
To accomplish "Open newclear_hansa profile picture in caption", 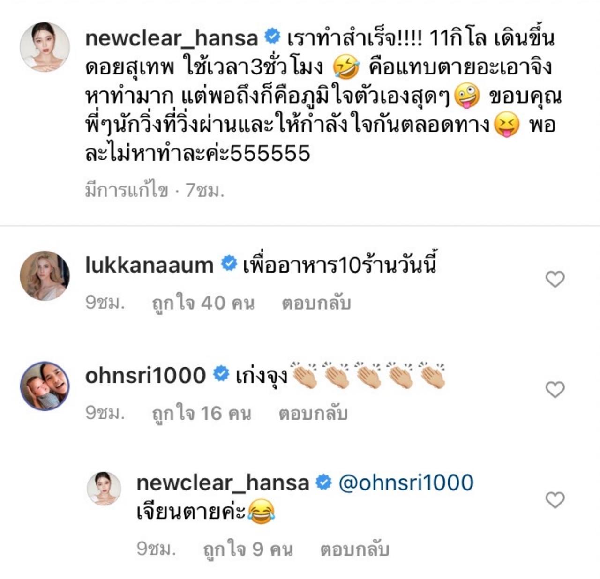I will 45,47.
